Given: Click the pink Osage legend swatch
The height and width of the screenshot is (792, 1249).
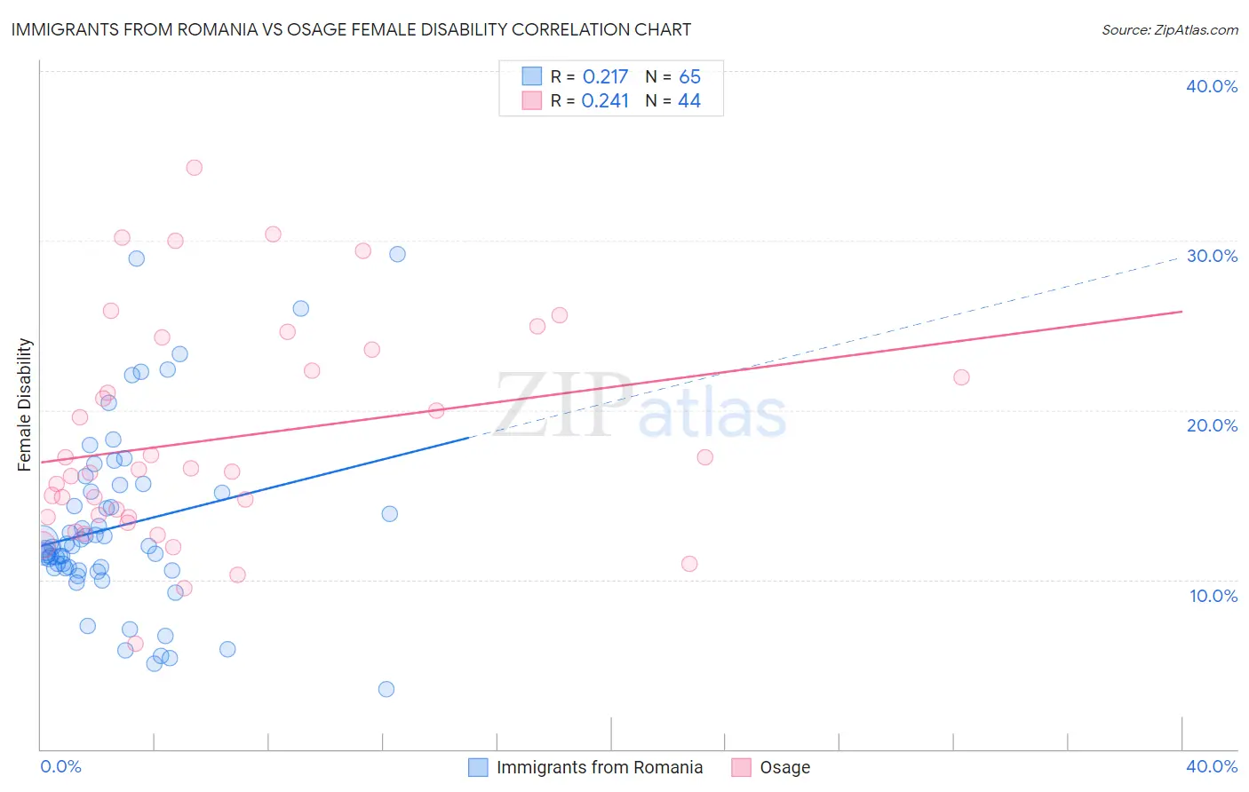Looking at the screenshot, I should [741, 767].
